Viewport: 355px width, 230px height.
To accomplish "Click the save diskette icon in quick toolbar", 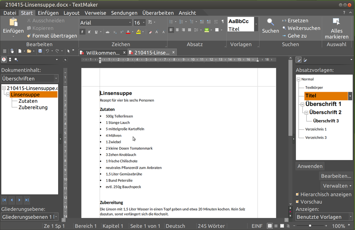I will tap(40, 51).
